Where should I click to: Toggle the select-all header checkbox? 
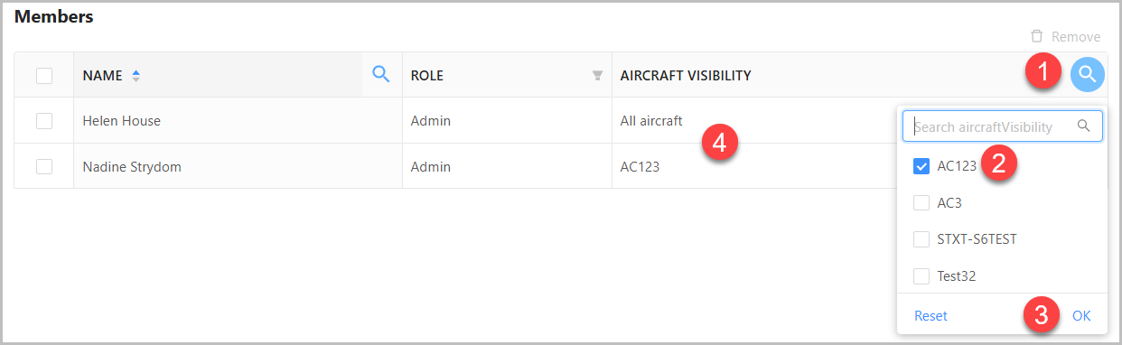44,76
